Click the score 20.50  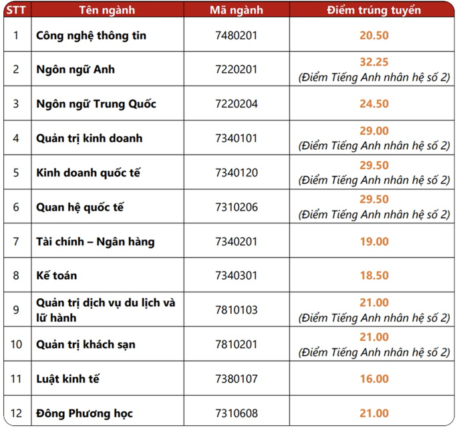coord(374,35)
